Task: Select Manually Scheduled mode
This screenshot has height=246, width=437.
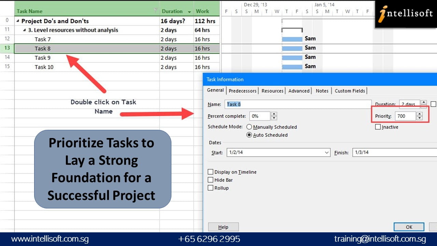Action: (x=250, y=127)
